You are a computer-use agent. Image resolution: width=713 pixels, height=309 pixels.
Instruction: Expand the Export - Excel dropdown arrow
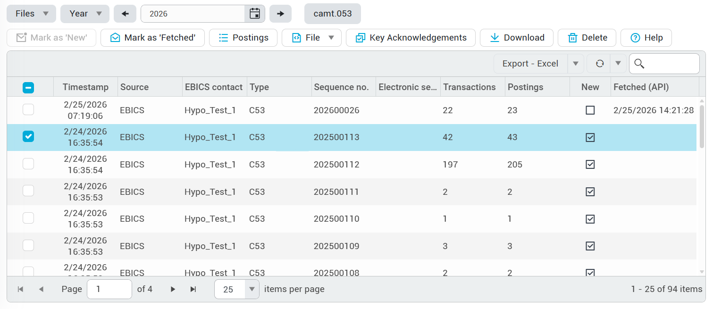576,64
